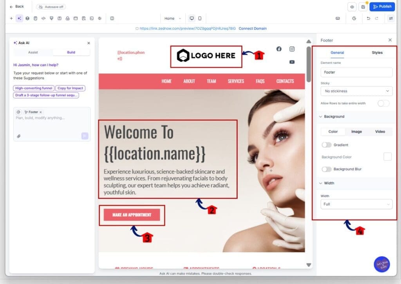Select the Image background tab
The height and width of the screenshot is (284, 401).
click(x=356, y=132)
